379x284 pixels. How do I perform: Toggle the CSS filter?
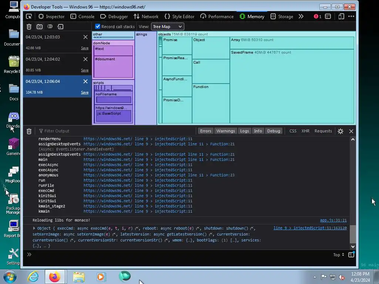(x=293, y=131)
